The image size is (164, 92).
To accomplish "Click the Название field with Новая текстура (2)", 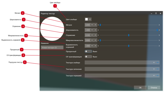I will [52, 48].
